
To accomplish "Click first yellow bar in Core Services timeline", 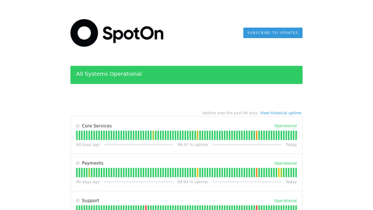I will [x=153, y=135].
